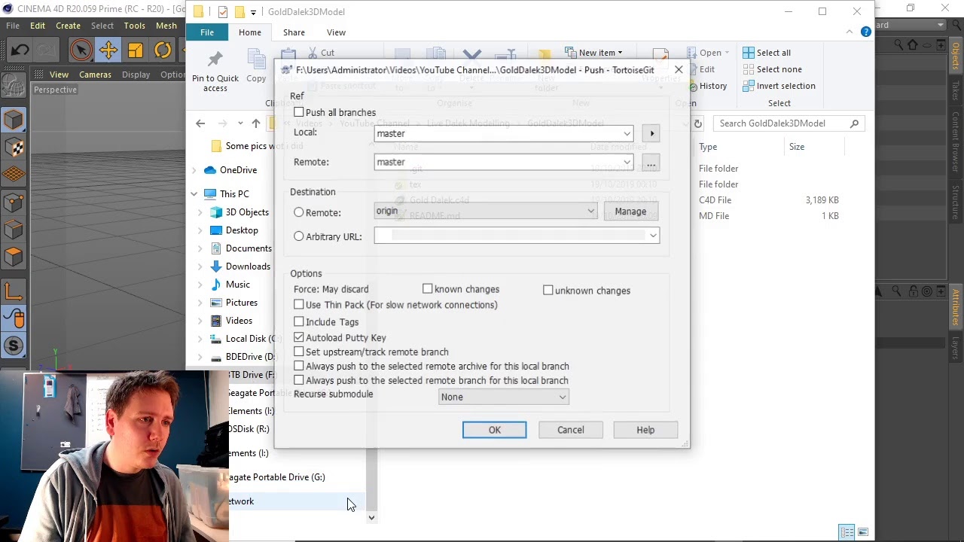Viewport: 964px width, 542px height.
Task: Check the known changes force option
Action: [428, 289]
